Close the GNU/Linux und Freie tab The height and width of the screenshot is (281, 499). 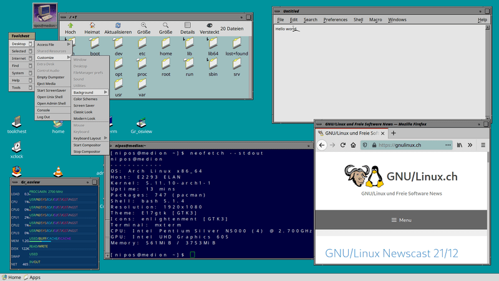[x=383, y=134]
